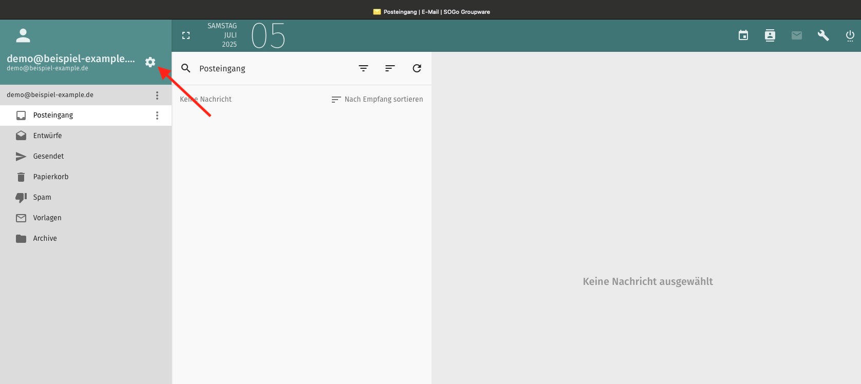The image size is (861, 384).
Task: Click the logout power icon
Action: (850, 35)
